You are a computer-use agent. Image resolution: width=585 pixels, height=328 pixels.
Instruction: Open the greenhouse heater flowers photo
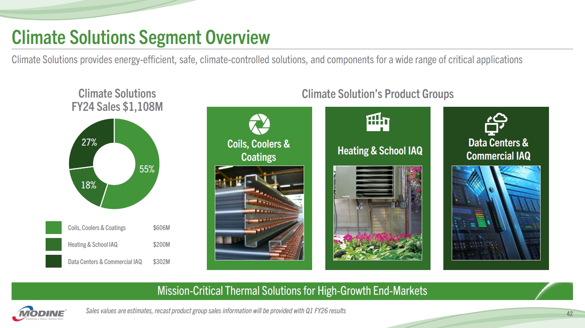click(x=378, y=213)
